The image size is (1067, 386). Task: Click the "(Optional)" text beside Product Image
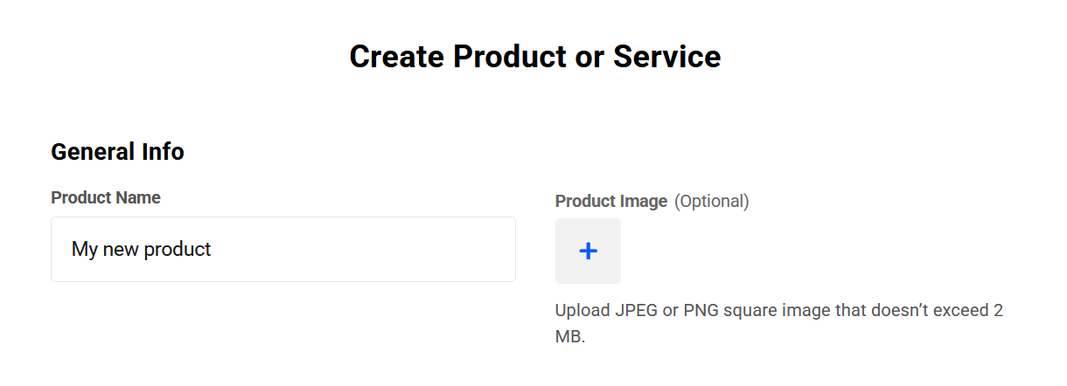[711, 201]
